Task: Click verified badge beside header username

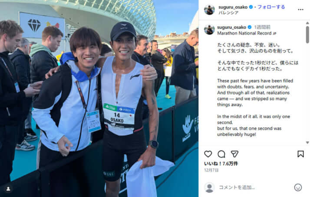Action: click(x=251, y=7)
